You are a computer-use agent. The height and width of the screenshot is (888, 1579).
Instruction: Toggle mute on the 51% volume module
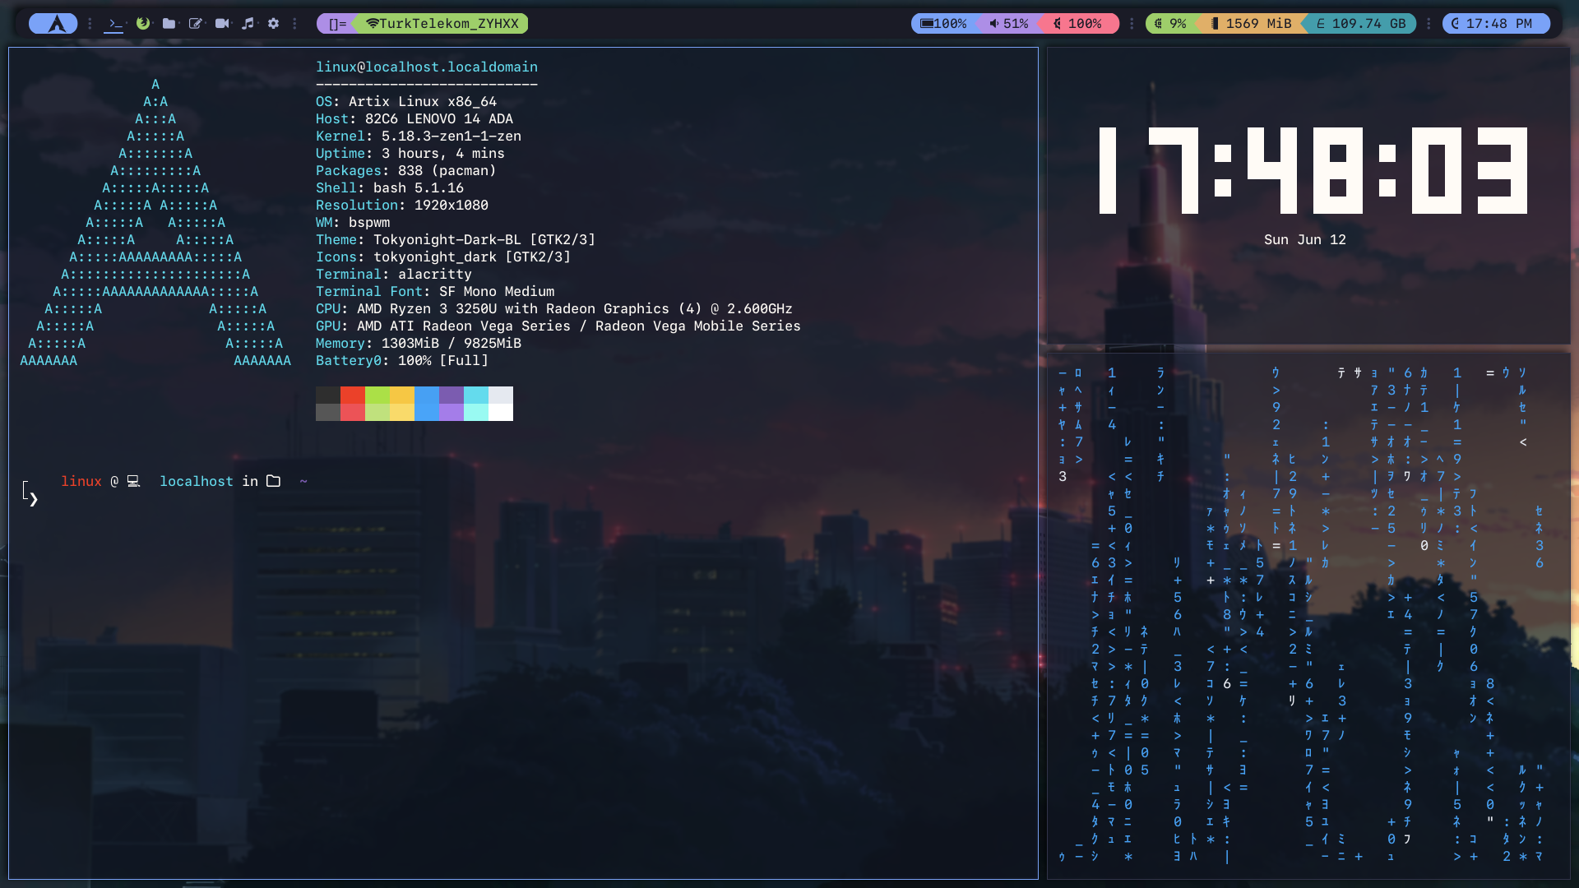coord(1009,24)
